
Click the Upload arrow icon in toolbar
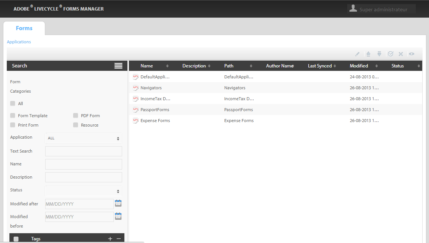368,54
